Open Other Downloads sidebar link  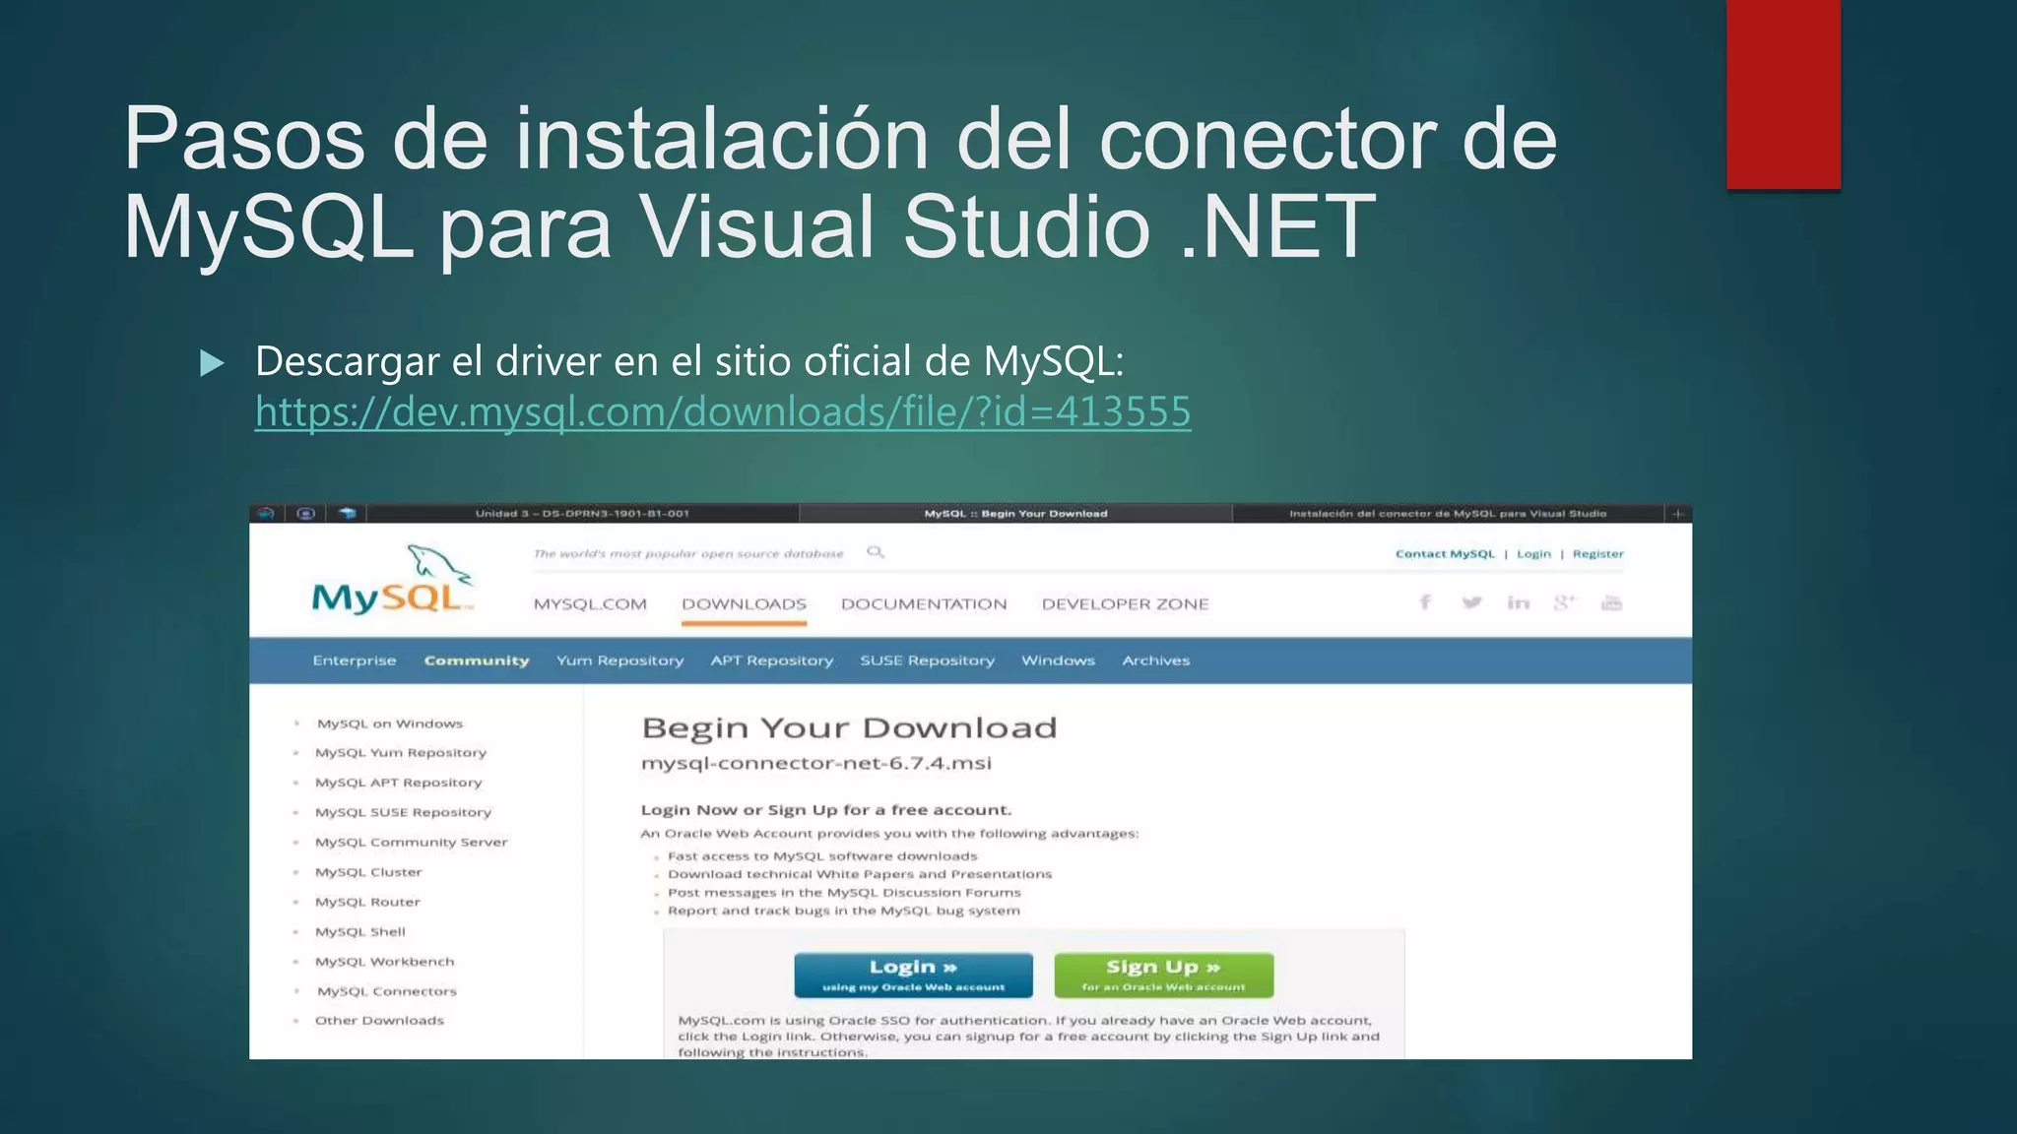pos(379,1021)
